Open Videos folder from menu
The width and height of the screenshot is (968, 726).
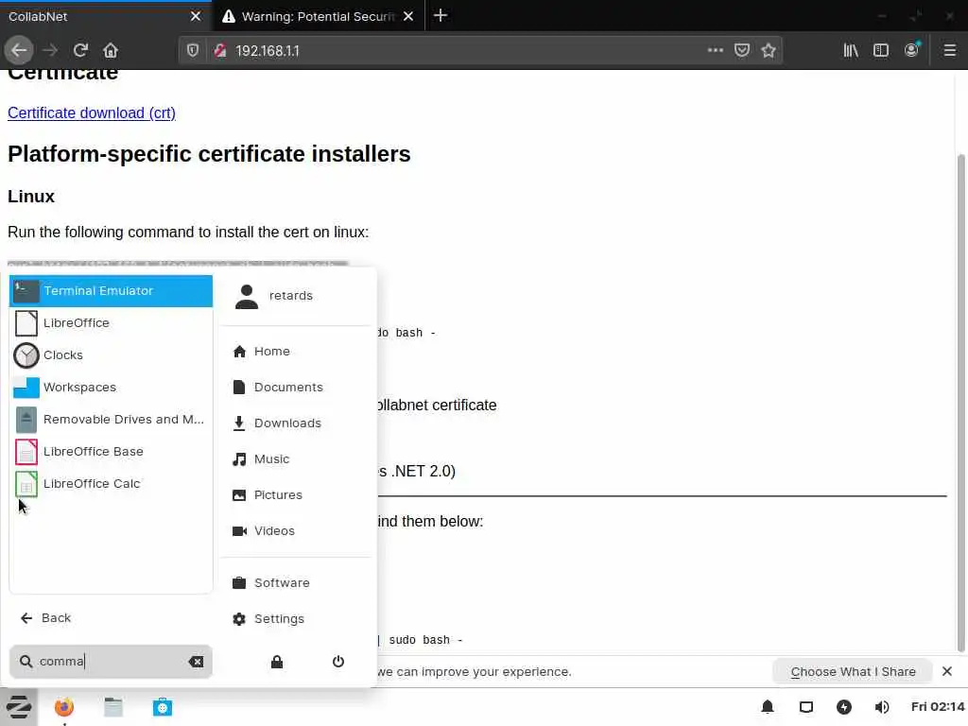tap(296, 530)
